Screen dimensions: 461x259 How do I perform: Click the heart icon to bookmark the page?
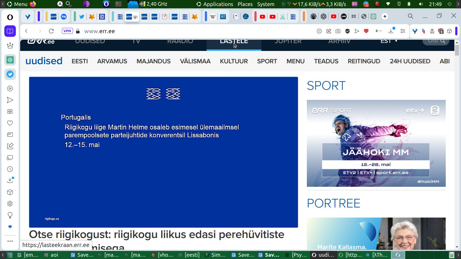[366, 31]
